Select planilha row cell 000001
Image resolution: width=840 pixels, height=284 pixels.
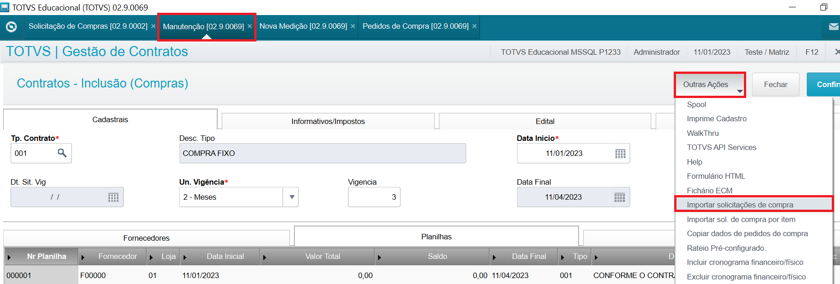tap(41, 275)
